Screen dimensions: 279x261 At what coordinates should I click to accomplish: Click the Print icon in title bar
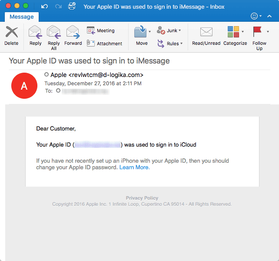72,6
